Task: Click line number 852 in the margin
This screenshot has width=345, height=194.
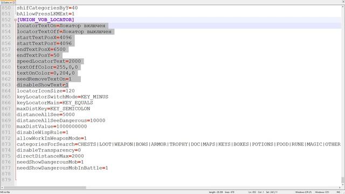Action: coord(6,20)
